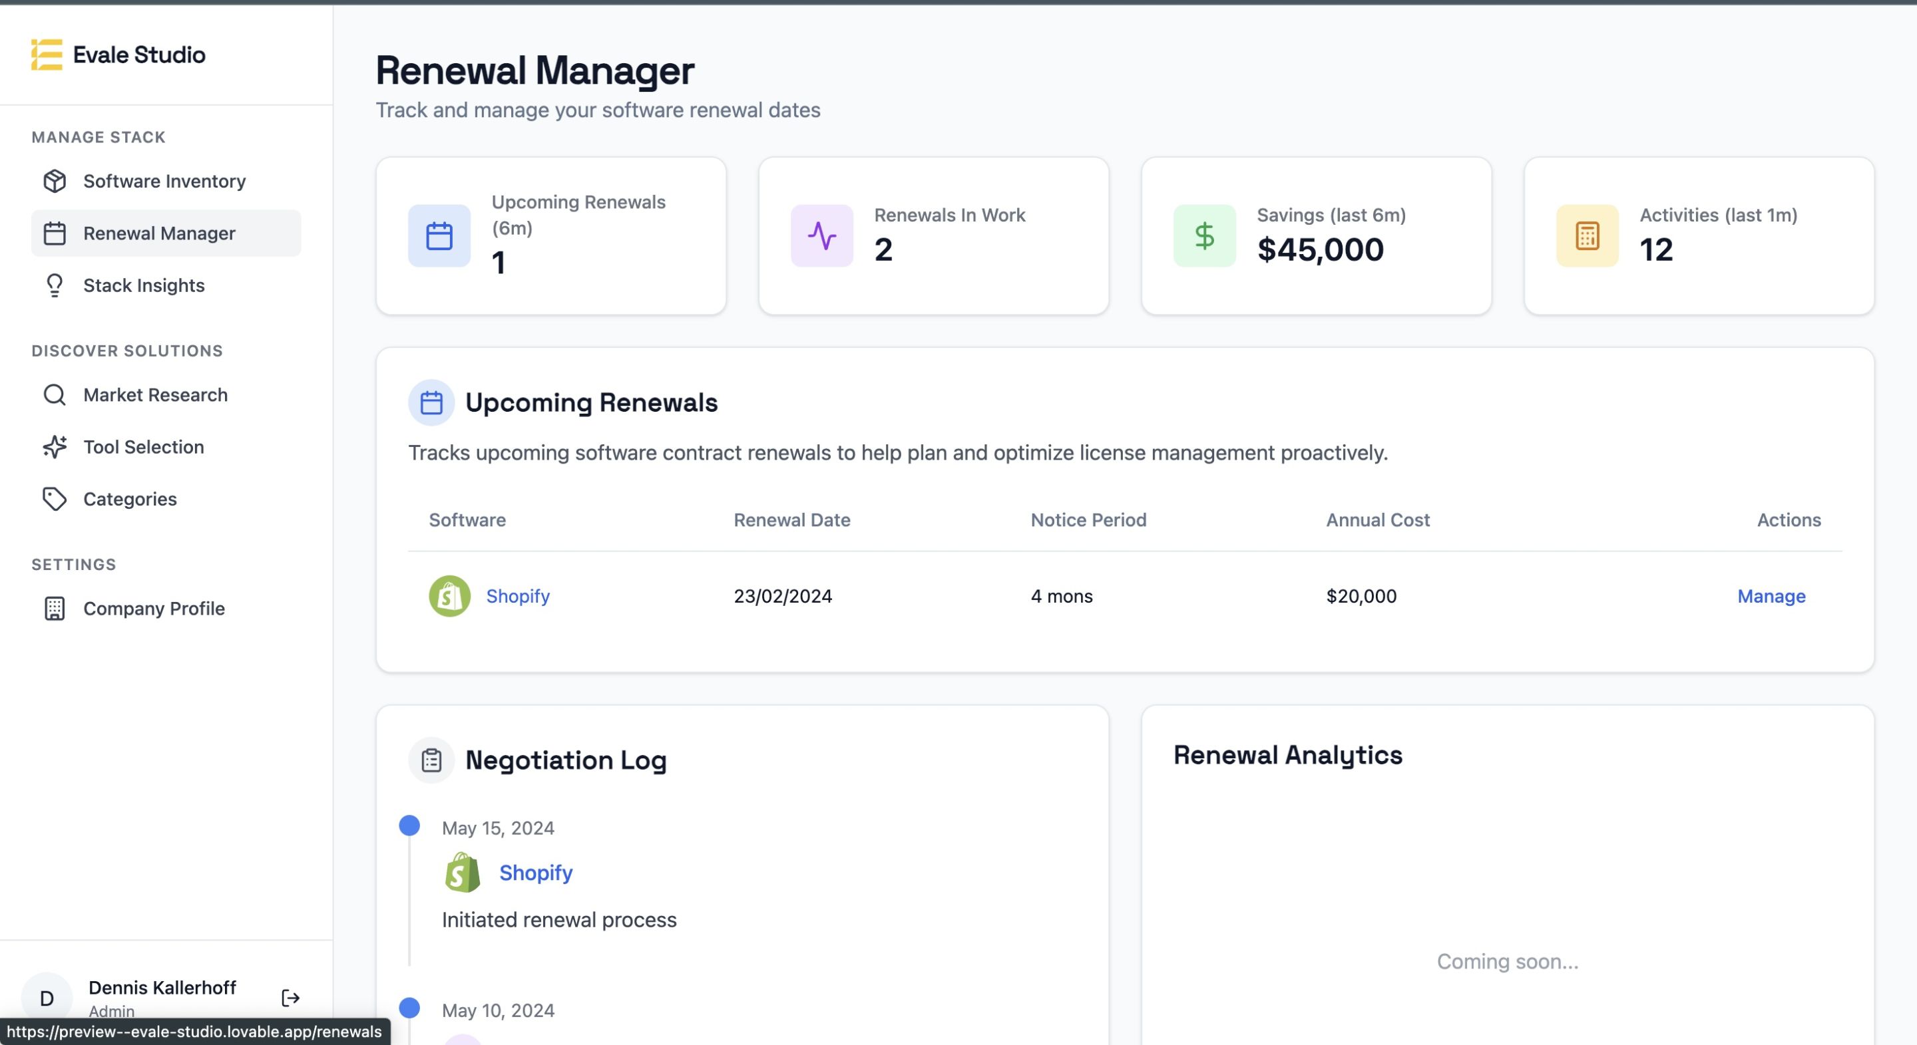Click the May 15, 2024 timeline marker dot
Screen dimensions: 1917x1045
(409, 825)
